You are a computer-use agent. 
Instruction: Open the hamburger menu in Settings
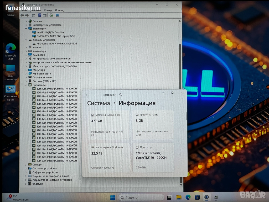point(96,95)
